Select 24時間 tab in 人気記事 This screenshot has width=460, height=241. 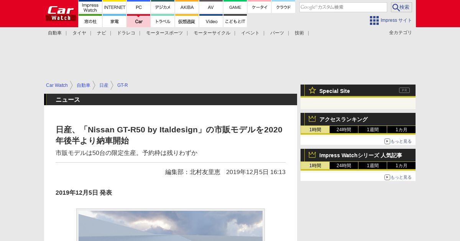[344, 166]
